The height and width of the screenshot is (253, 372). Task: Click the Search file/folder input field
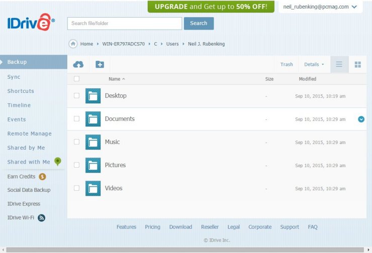point(125,24)
